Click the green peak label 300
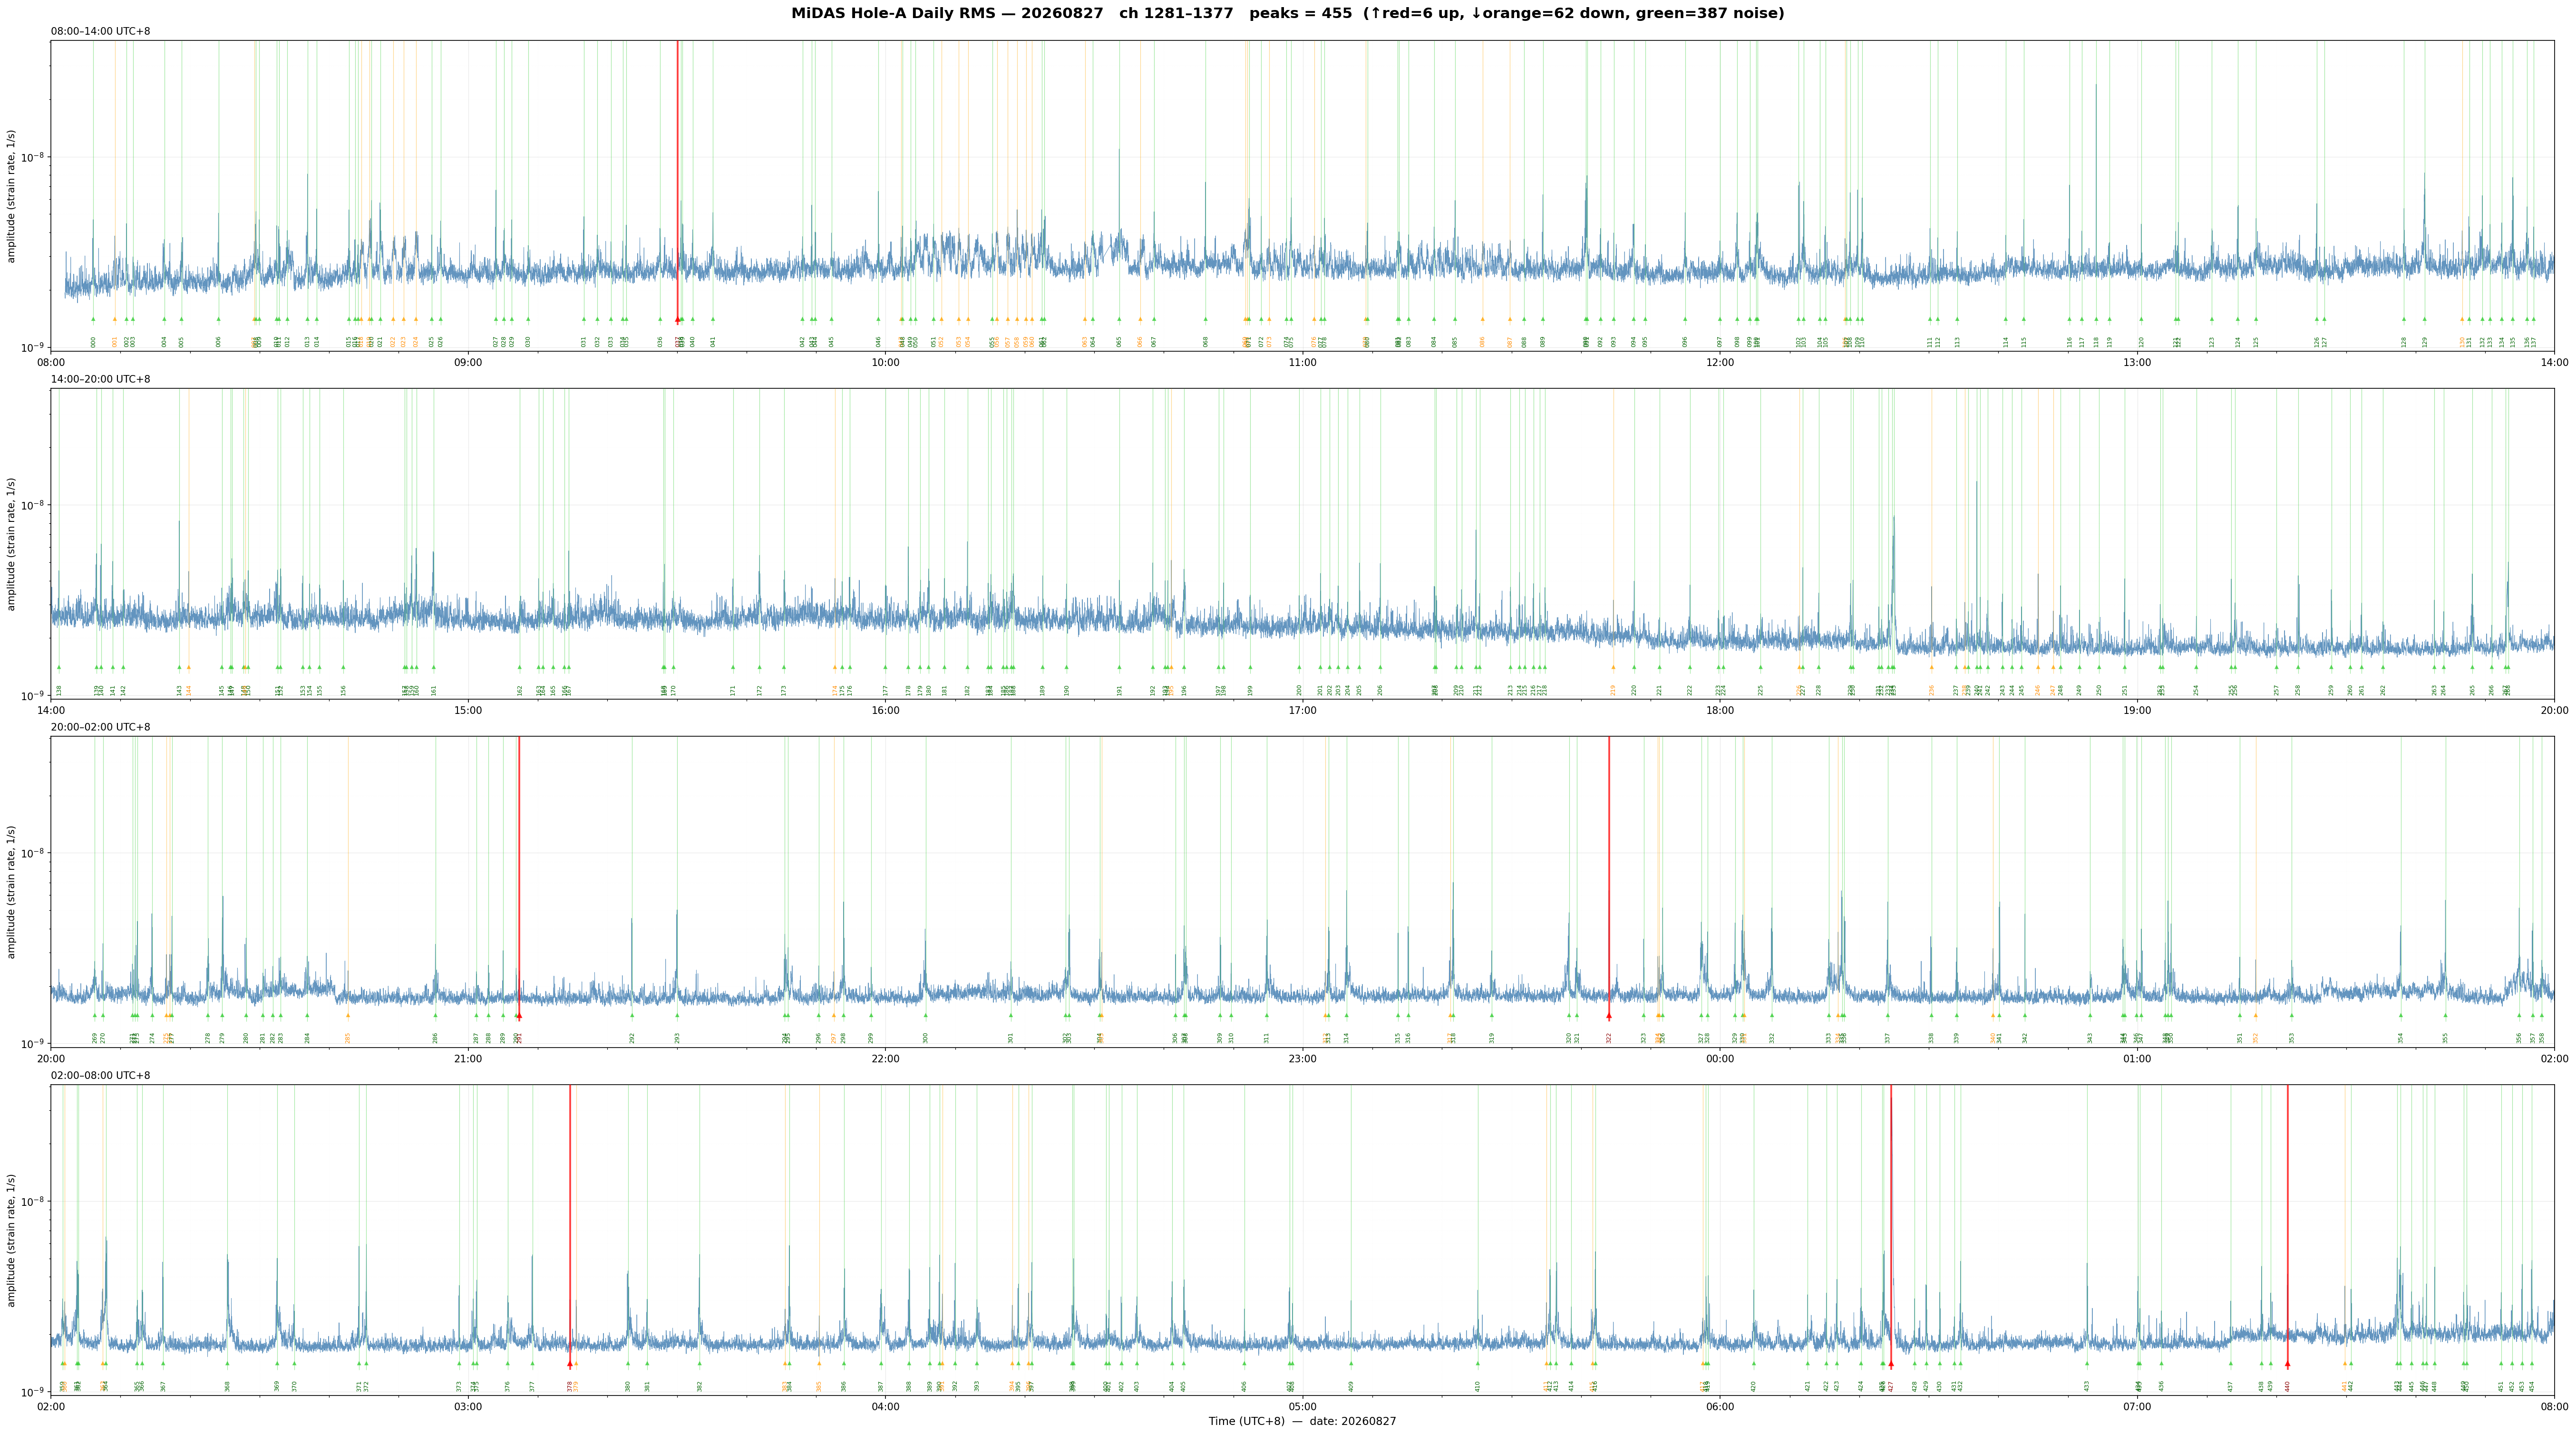 click(x=925, y=1038)
